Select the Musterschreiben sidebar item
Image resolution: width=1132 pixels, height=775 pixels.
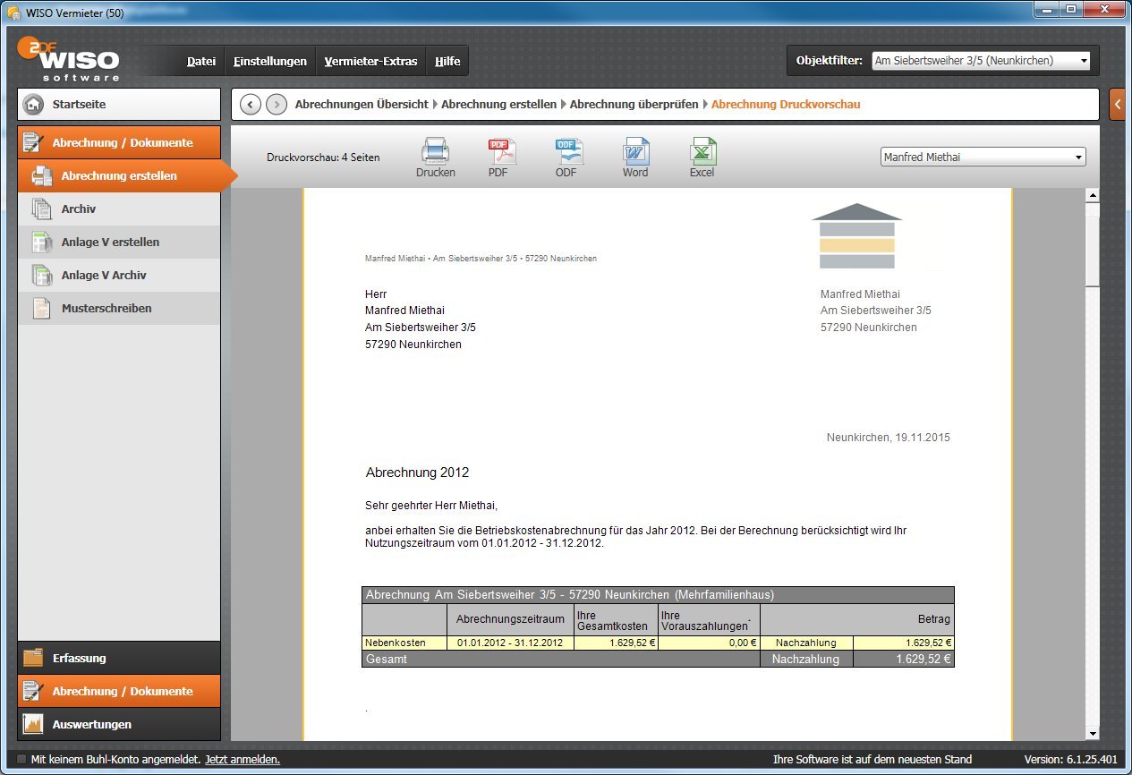point(119,309)
